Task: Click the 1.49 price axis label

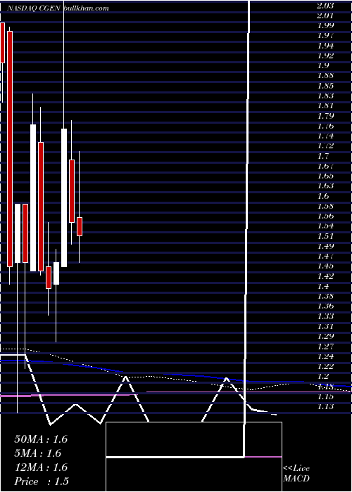Action: pos(325,246)
